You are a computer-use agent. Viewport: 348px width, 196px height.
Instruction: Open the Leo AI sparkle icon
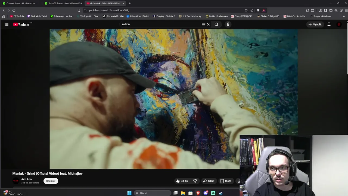pyautogui.click(x=336, y=10)
